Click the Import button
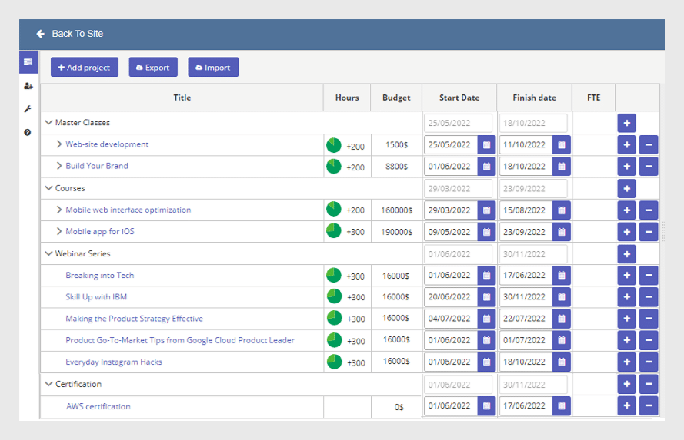This screenshot has height=440, width=684. coord(213,67)
